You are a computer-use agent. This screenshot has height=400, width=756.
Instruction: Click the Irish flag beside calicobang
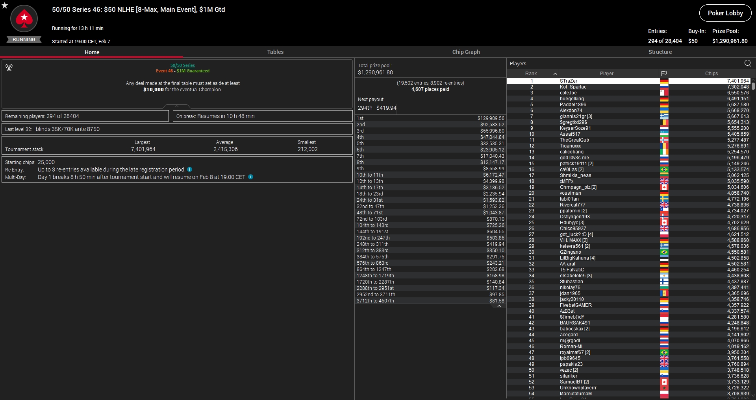[664, 152]
